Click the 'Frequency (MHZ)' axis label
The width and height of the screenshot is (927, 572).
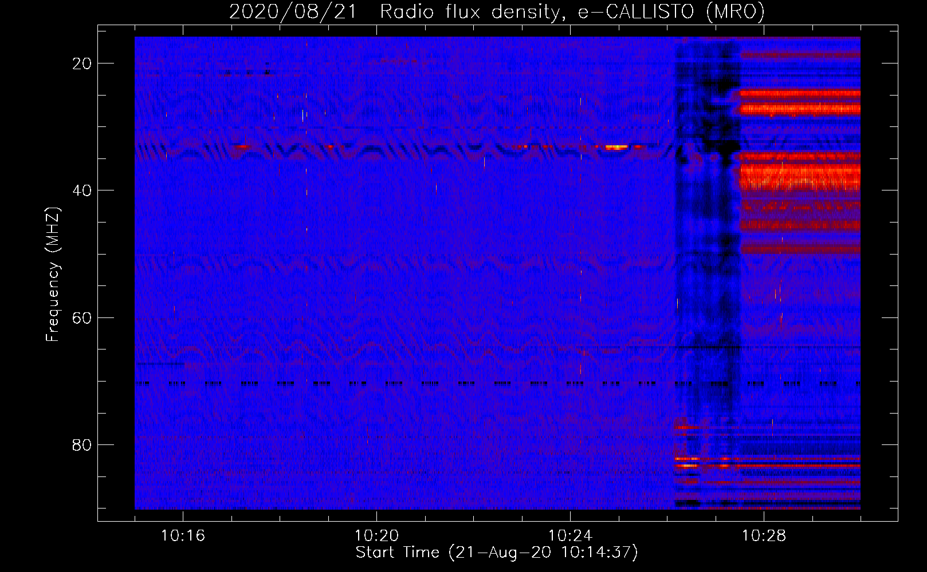click(53, 275)
